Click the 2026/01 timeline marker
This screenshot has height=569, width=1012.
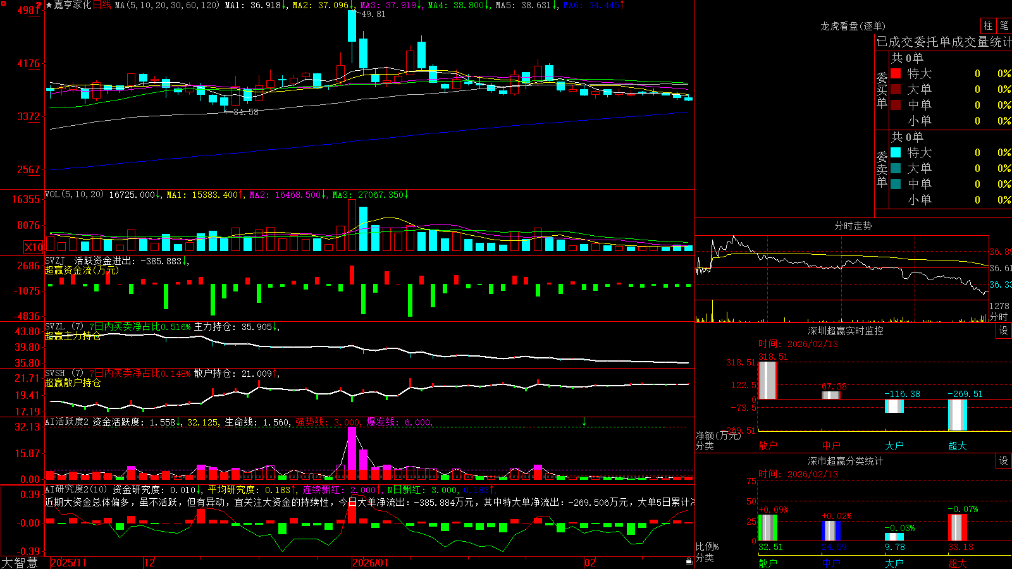371,563
